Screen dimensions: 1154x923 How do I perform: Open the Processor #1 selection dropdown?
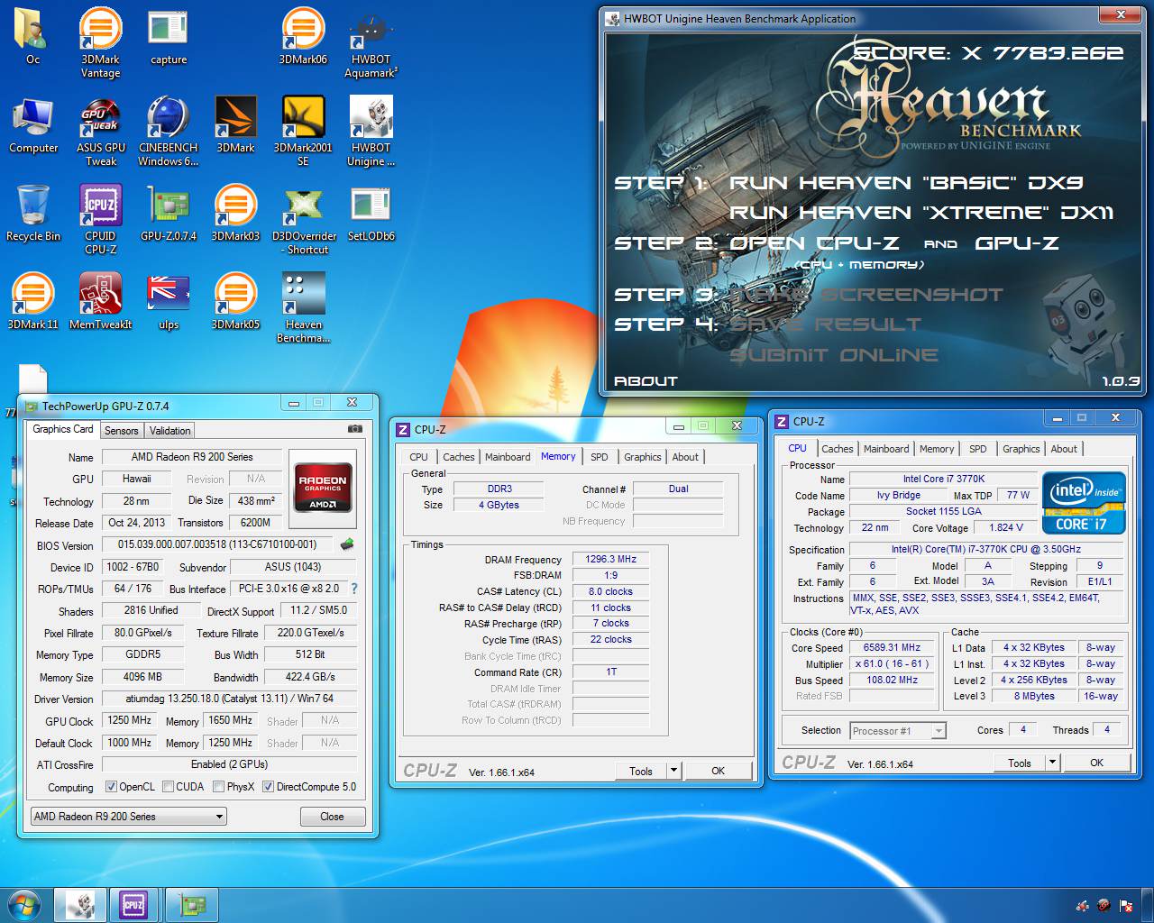(x=898, y=731)
